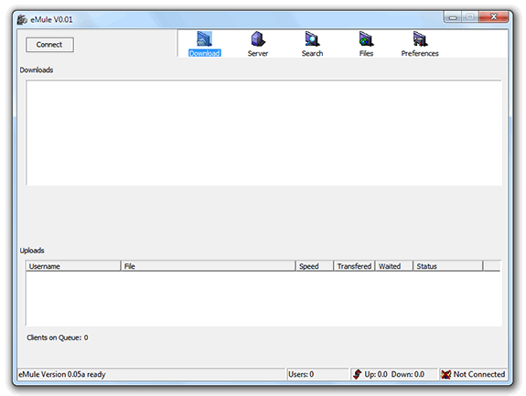Sort uploads by Waited column

[394, 266]
